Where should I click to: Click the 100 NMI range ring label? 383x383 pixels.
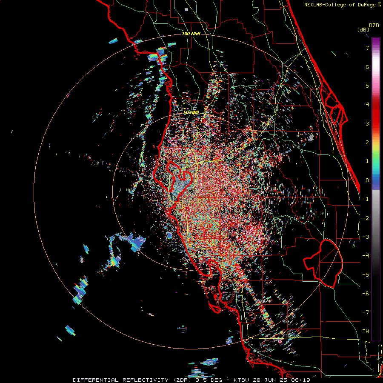191,34
